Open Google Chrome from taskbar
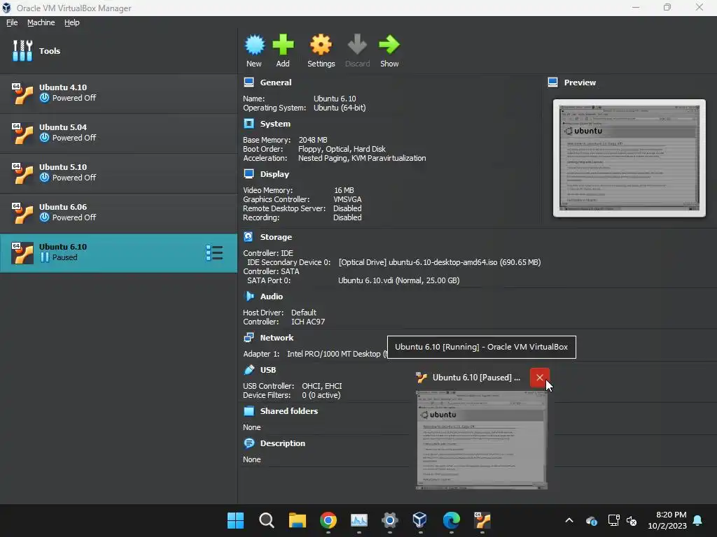This screenshot has height=537, width=717. (328, 520)
